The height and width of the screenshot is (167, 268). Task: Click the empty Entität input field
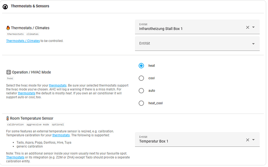click(197, 43)
